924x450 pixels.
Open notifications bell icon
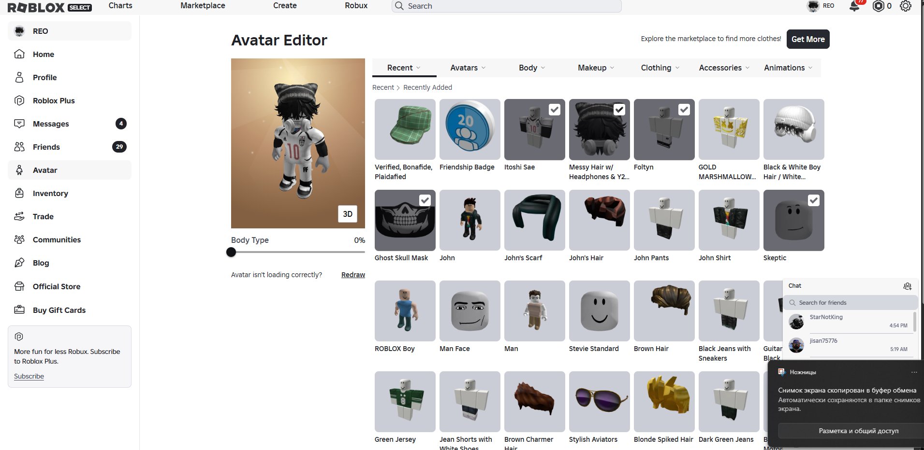tap(854, 6)
